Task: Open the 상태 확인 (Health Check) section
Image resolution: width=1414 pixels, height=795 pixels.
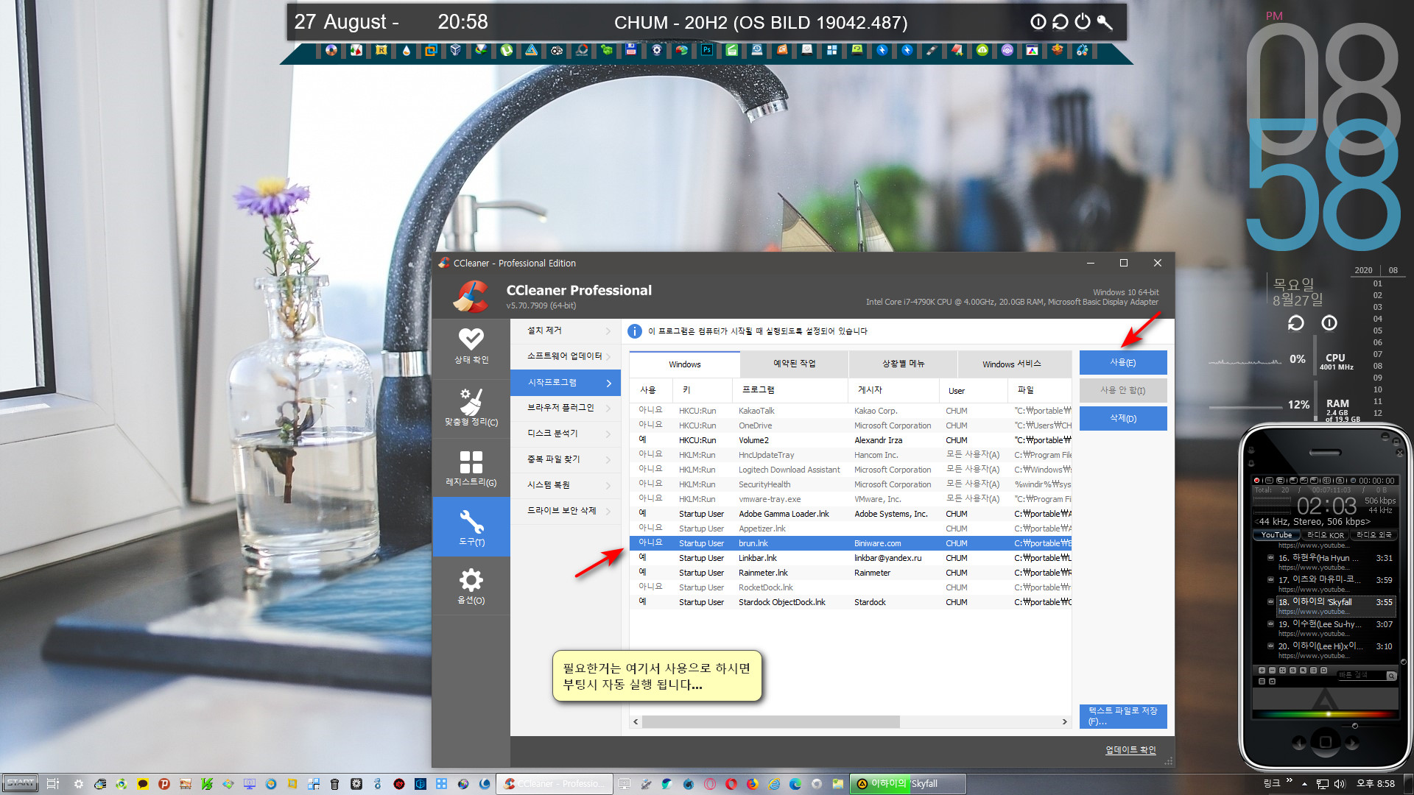Action: pyautogui.click(x=471, y=347)
